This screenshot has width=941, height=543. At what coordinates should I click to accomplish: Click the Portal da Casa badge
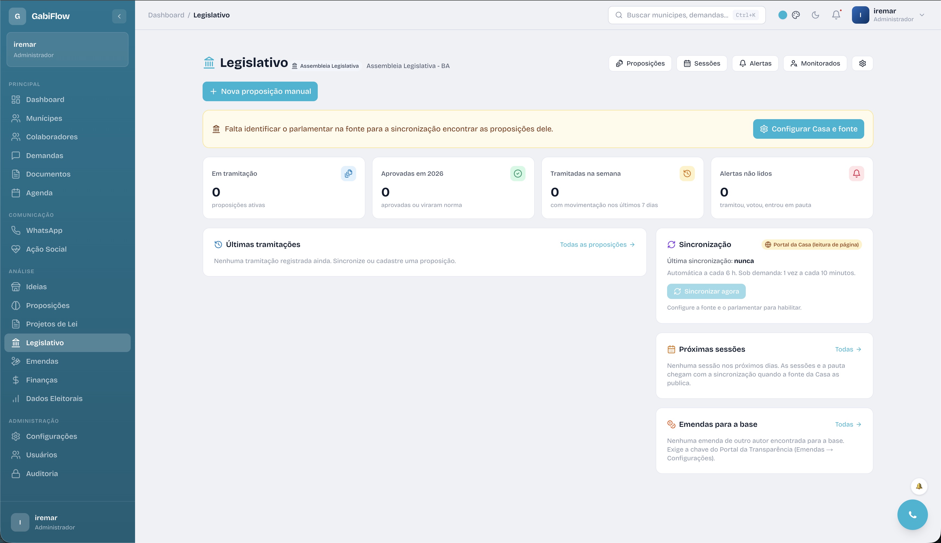click(x=811, y=245)
